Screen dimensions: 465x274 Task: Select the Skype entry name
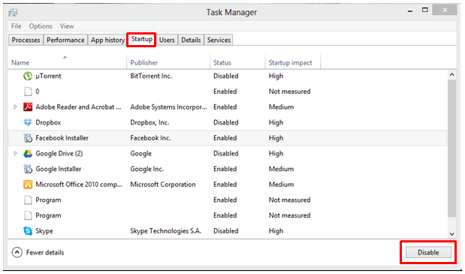point(44,231)
